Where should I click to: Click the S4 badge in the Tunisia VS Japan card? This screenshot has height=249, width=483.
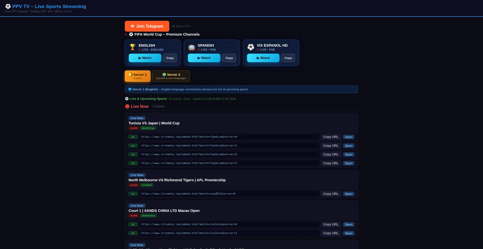tap(133, 163)
